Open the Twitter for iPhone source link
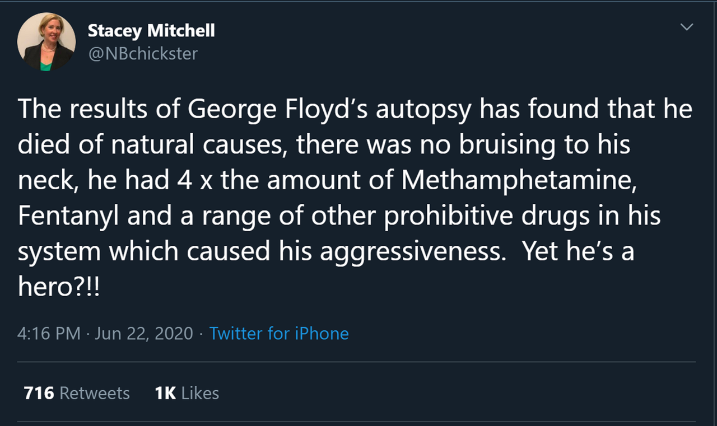Viewport: 717px width, 426px height. click(279, 334)
